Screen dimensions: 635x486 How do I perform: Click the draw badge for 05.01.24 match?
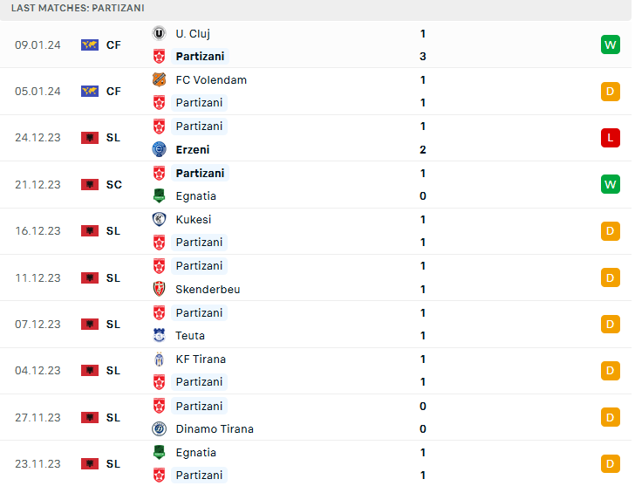click(610, 91)
